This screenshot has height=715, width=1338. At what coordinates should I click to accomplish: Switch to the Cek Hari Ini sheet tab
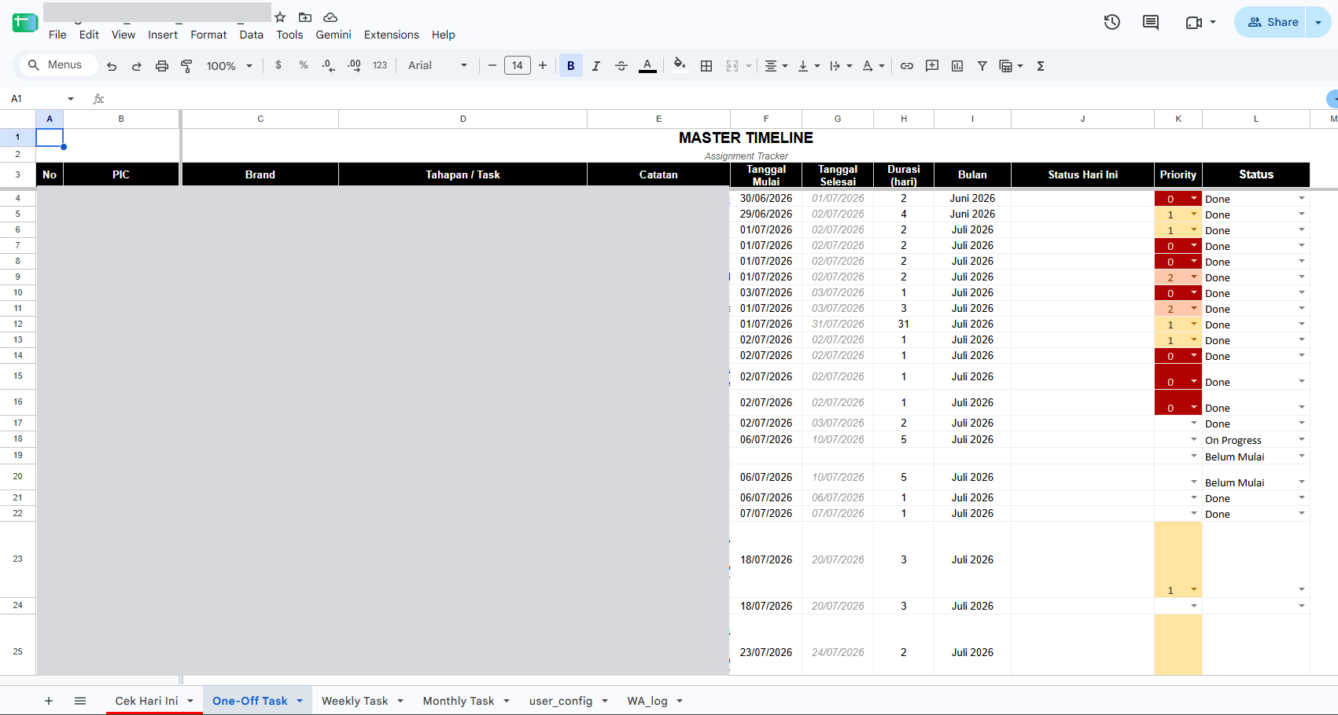click(x=146, y=701)
